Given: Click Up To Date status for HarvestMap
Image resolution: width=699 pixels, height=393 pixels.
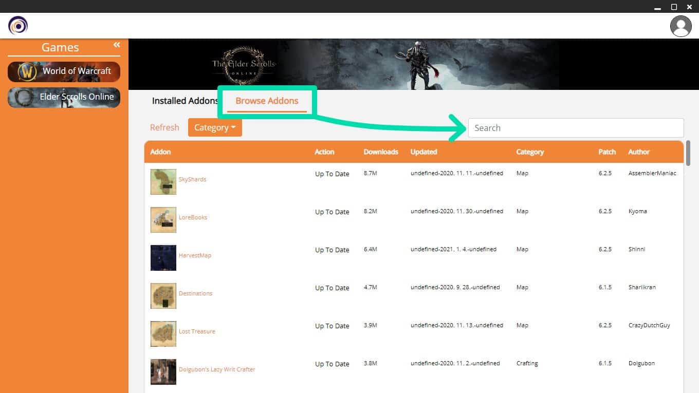Looking at the screenshot, I should click(x=332, y=250).
